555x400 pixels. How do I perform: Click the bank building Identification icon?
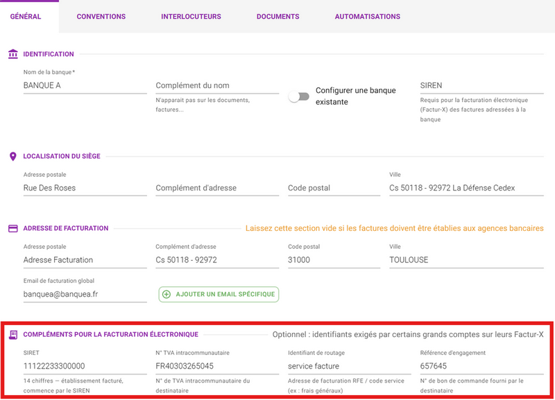12,54
